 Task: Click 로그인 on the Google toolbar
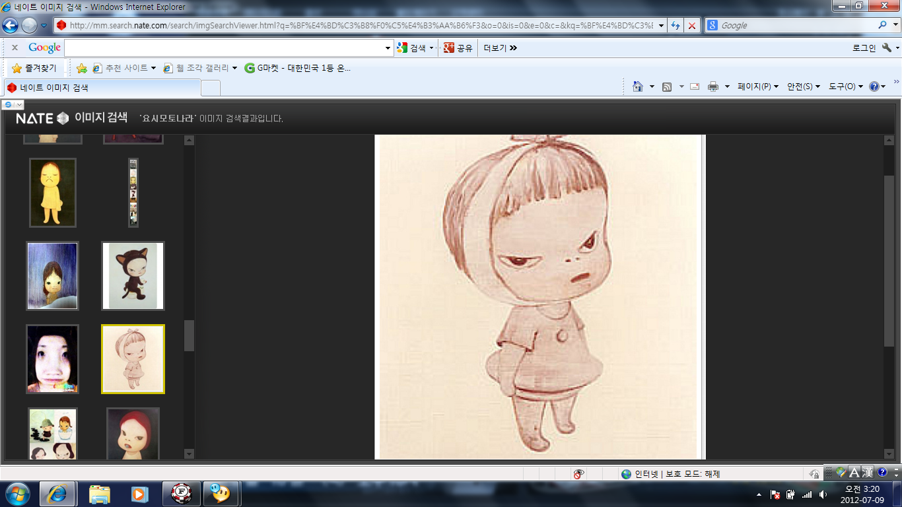pyautogui.click(x=864, y=48)
